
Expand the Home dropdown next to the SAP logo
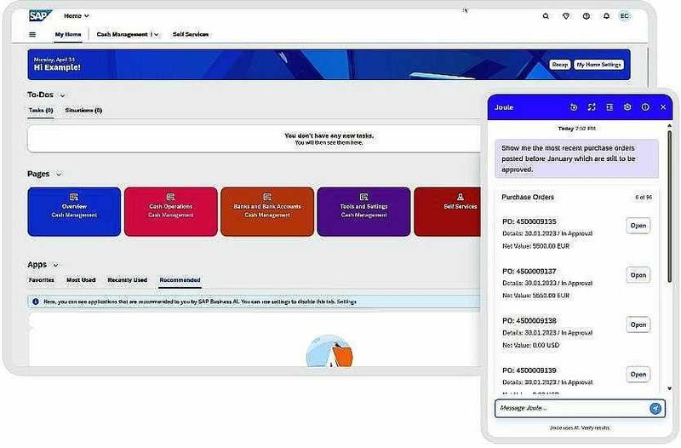(x=77, y=15)
